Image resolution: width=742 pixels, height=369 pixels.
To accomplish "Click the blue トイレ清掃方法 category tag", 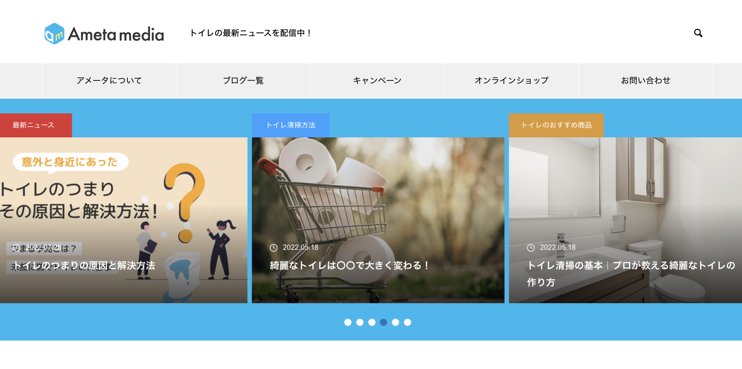I will 290,125.
